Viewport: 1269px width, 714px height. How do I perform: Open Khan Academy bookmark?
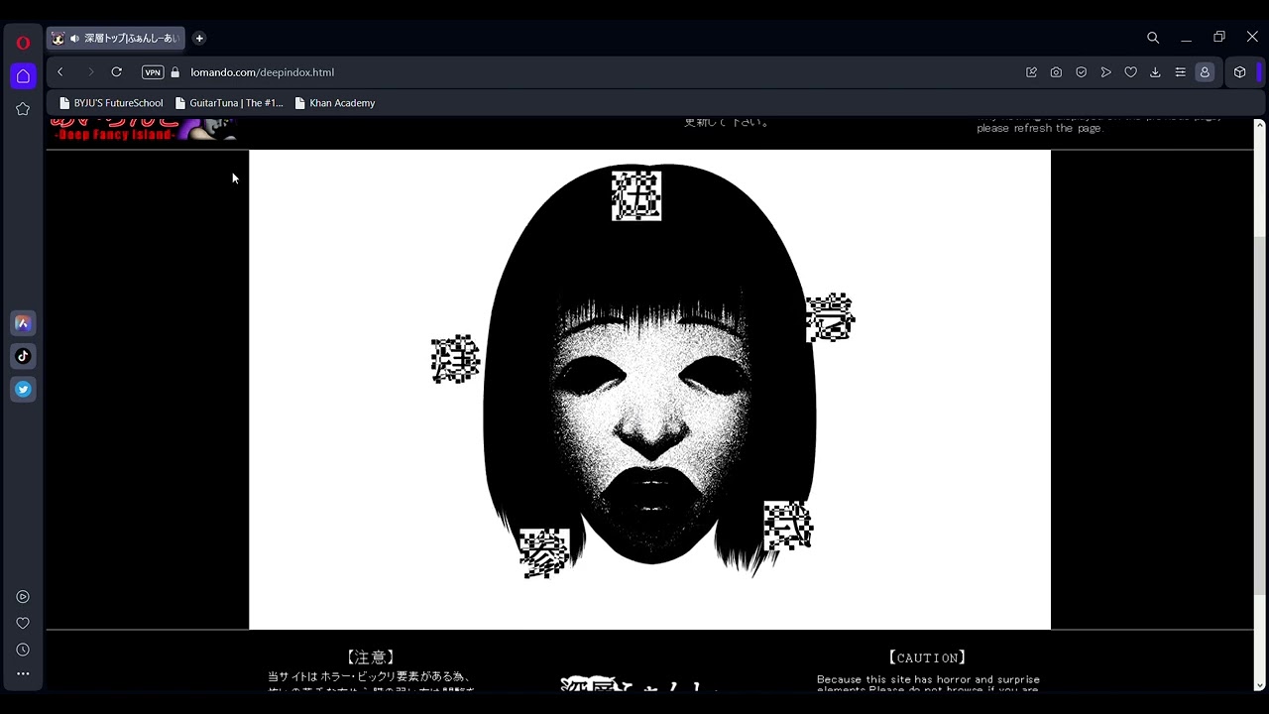click(x=335, y=103)
